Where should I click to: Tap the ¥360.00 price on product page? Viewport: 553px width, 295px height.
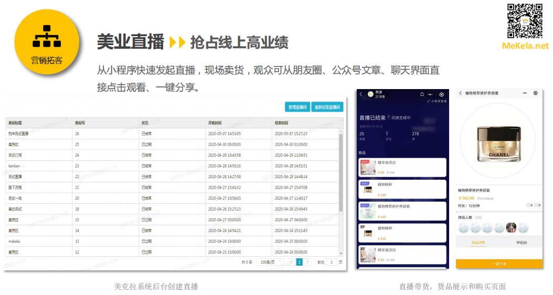(x=466, y=198)
